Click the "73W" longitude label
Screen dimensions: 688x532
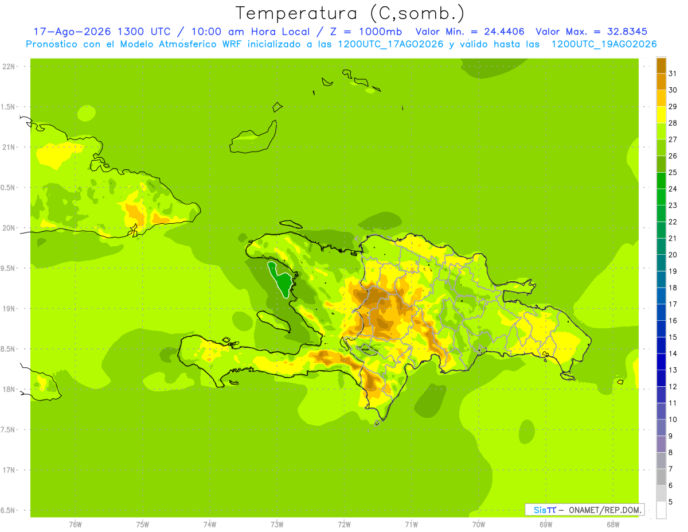(277, 524)
